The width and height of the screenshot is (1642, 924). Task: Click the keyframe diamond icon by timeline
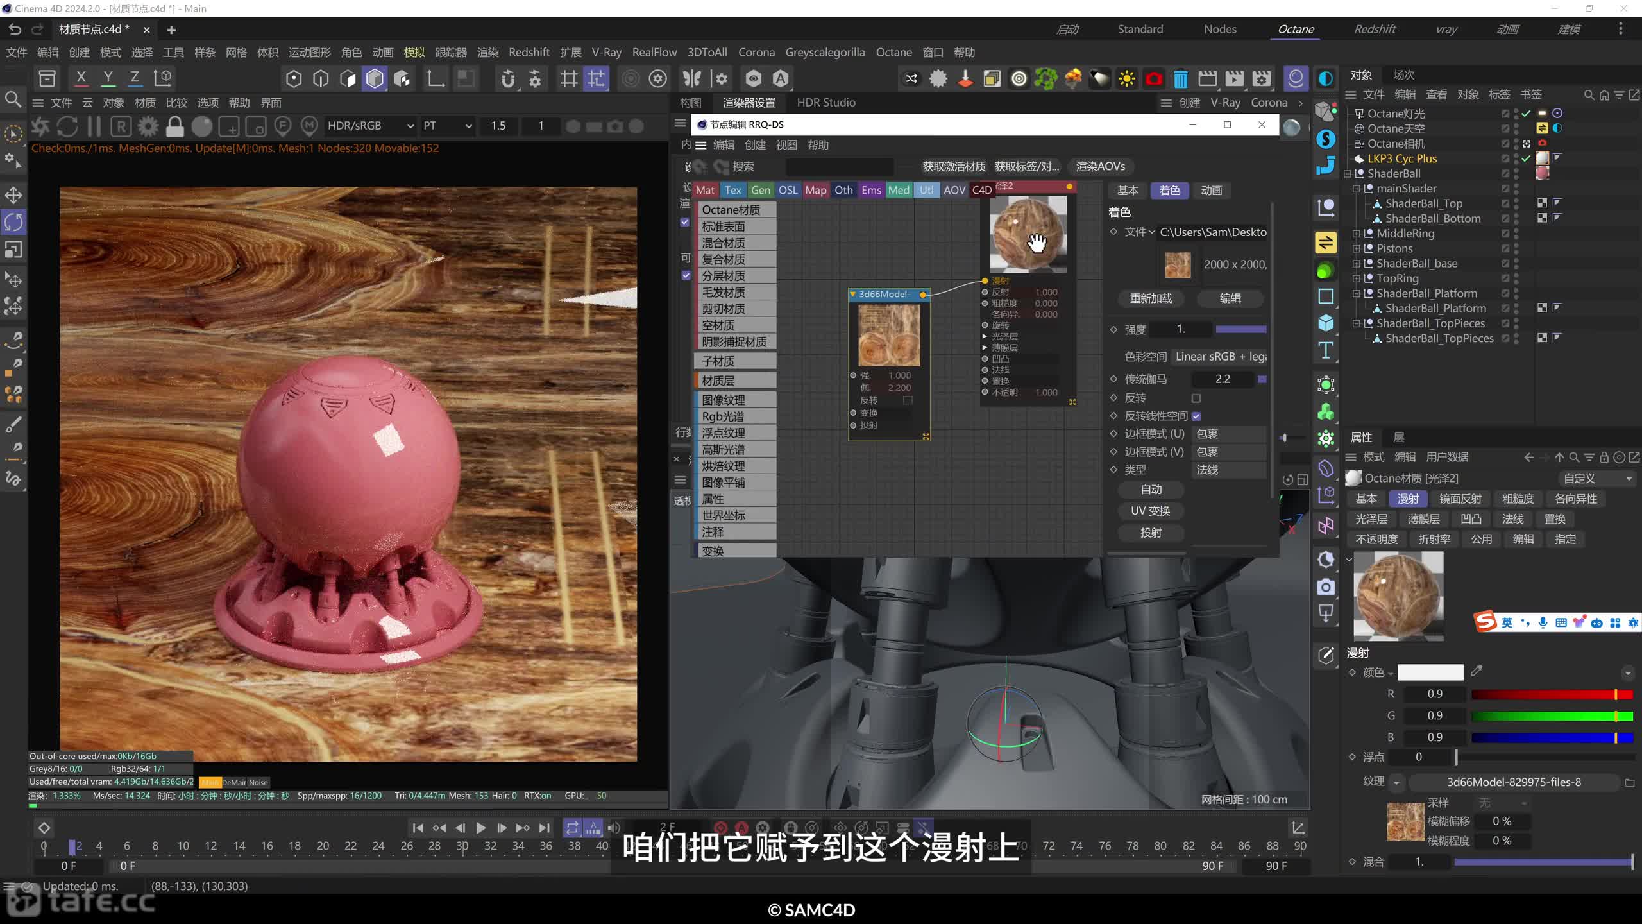[x=44, y=828]
